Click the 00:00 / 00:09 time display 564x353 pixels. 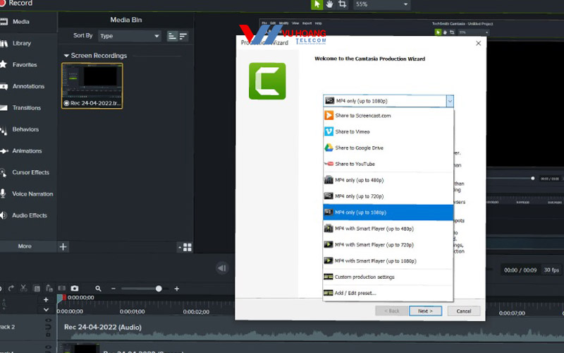(520, 270)
